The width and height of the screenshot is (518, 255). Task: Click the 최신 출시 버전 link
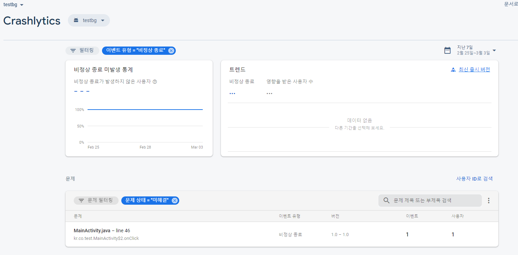pyautogui.click(x=474, y=70)
